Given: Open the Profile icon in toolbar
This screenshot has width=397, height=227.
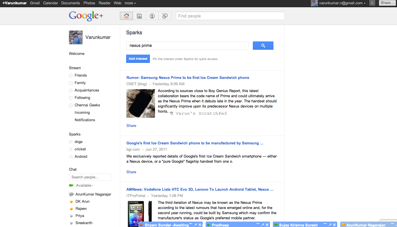Looking at the screenshot, I should pos(152,16).
